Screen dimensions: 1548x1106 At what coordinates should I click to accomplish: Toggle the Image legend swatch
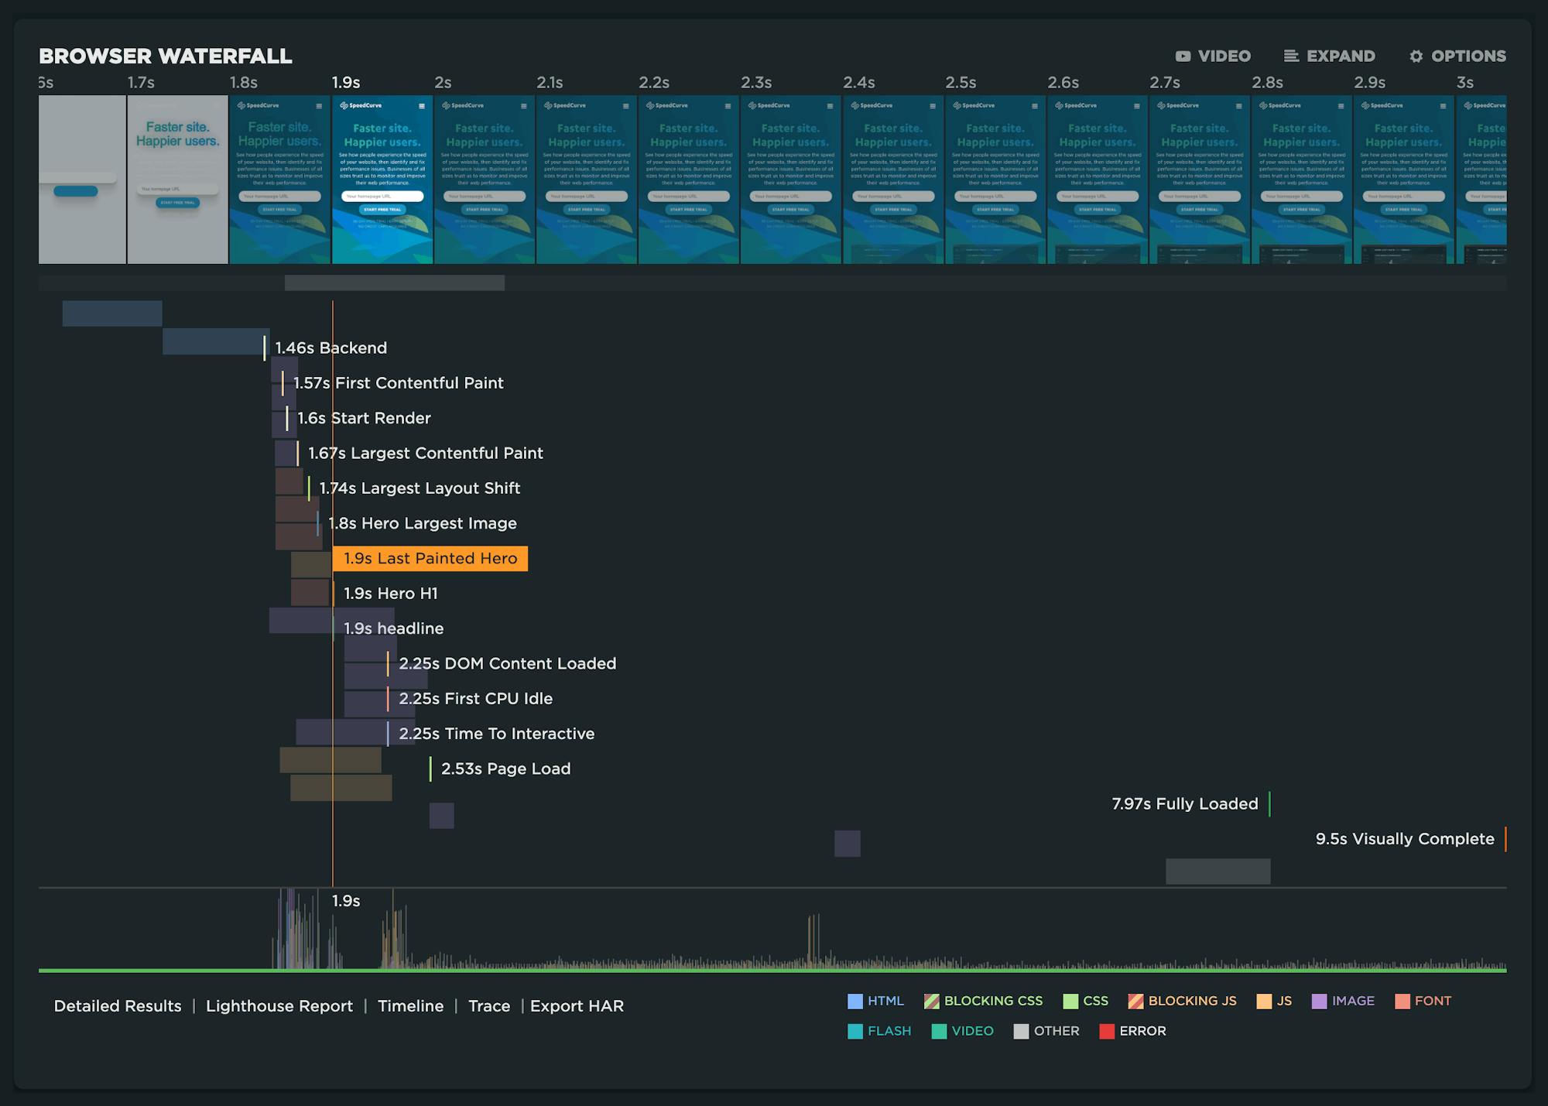1319,1002
